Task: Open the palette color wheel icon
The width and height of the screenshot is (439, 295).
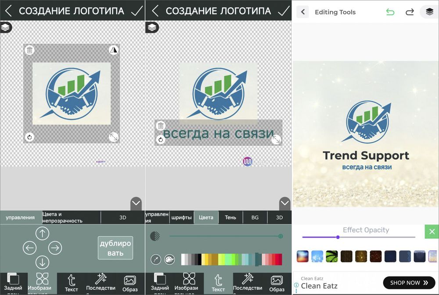Action: coord(169,259)
